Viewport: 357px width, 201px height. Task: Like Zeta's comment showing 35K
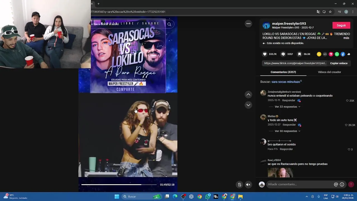click(x=347, y=100)
